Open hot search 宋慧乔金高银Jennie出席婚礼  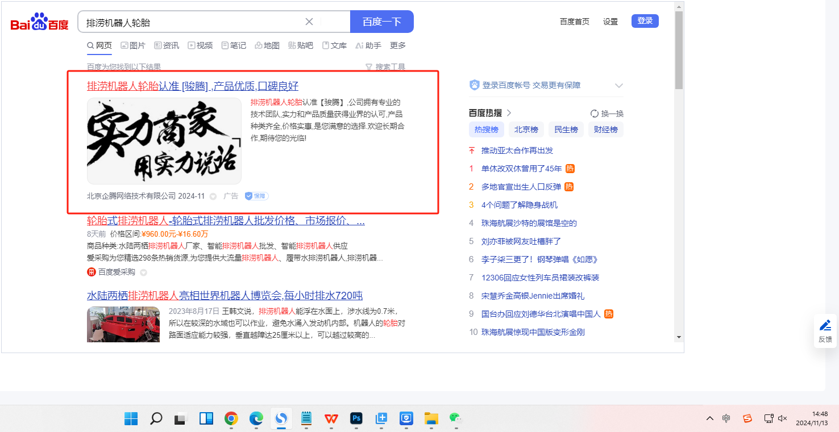pyautogui.click(x=533, y=296)
